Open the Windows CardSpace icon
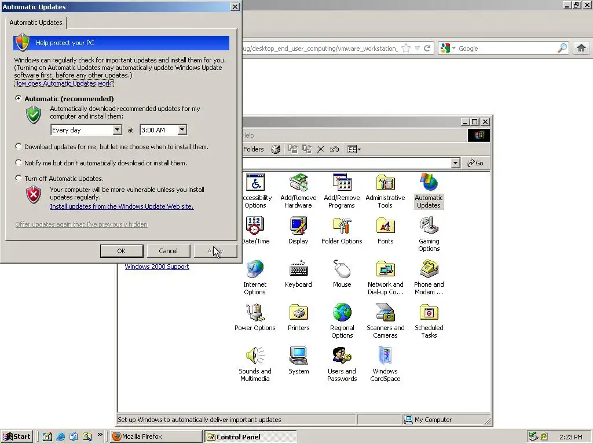Image resolution: width=593 pixels, height=444 pixels. pos(385,364)
